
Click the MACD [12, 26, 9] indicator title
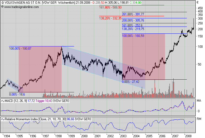point(16,101)
